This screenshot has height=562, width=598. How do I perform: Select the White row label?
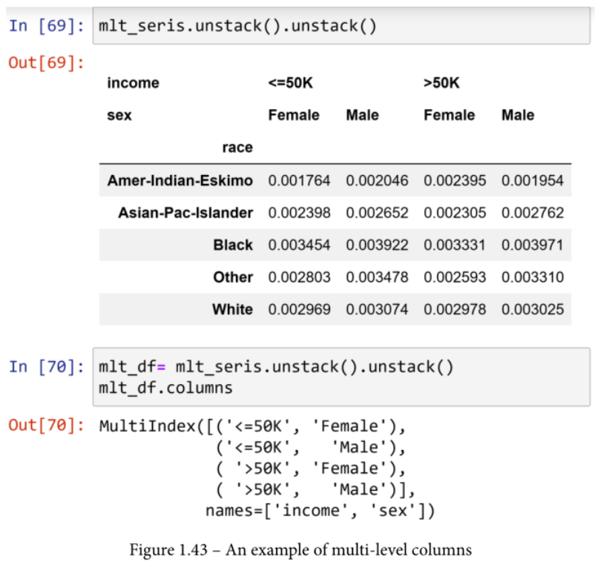click(x=232, y=309)
